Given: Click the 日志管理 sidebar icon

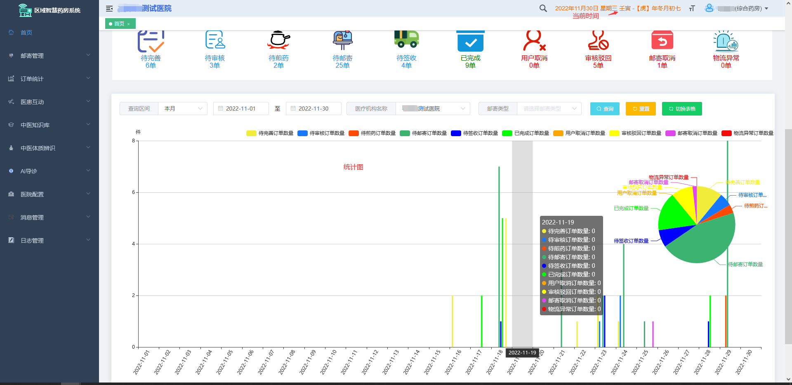Looking at the screenshot, I should (x=11, y=240).
